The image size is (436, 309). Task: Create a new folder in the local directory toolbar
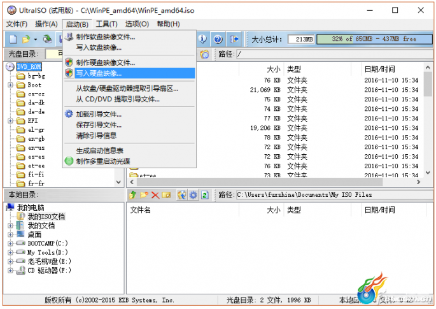144,195
